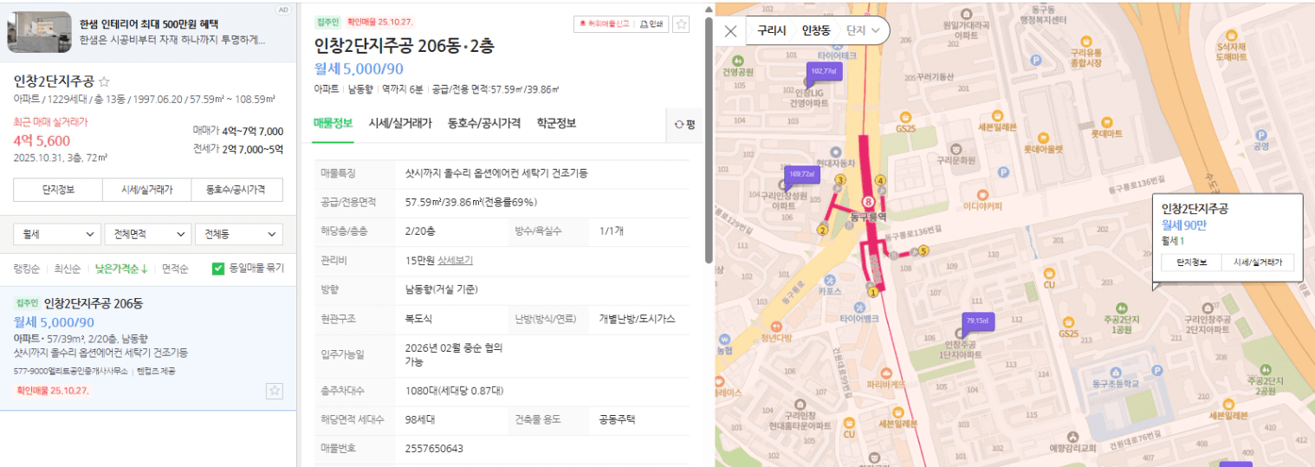Viewport: 1315px width, 467px height.
Task: Click the 이디야커피 cafe icon on map
Action: pyautogui.click(x=981, y=193)
